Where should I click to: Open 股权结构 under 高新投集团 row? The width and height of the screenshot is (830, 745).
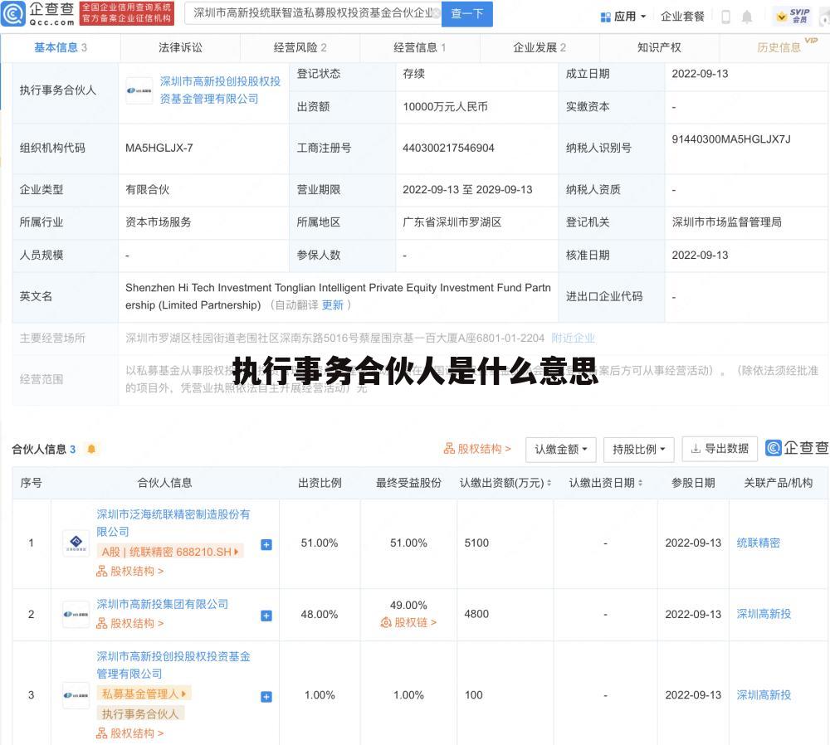[129, 624]
